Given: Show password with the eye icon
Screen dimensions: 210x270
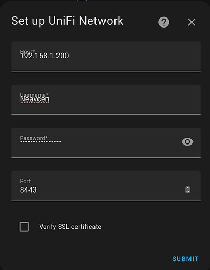Looking at the screenshot, I should coord(187,142).
